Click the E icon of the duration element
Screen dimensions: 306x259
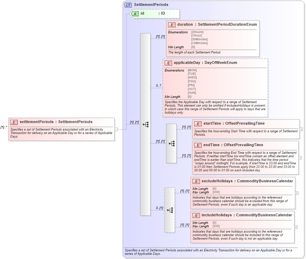pyautogui.click(x=172, y=25)
